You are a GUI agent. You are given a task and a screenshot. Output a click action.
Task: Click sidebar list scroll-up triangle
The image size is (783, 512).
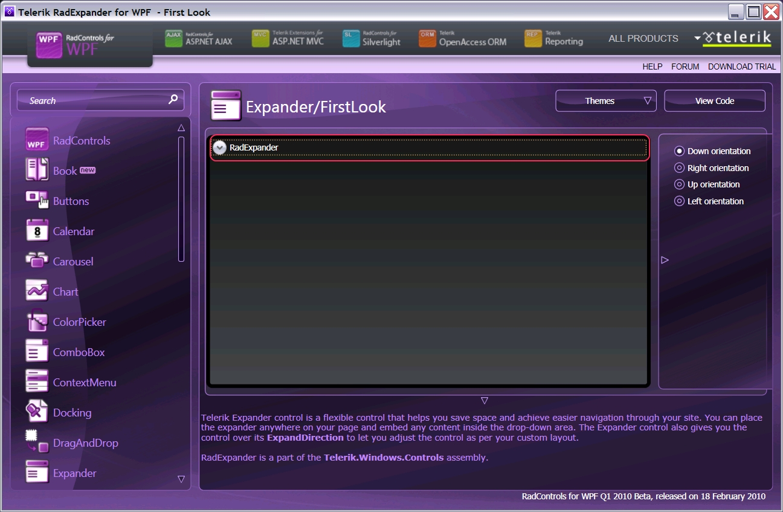coord(181,128)
